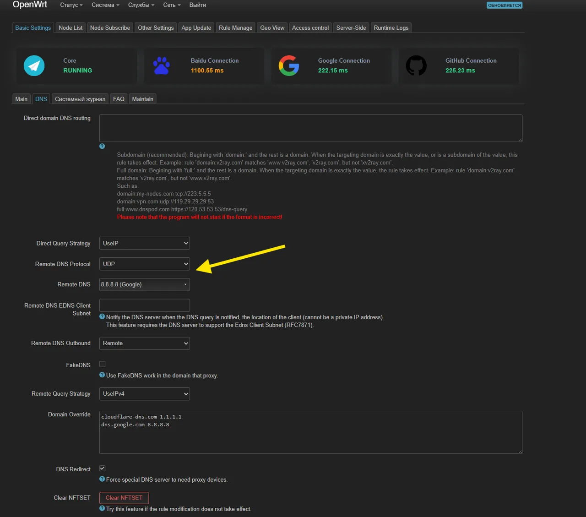Uncheck the DNS Redirect checkbox

click(x=103, y=468)
